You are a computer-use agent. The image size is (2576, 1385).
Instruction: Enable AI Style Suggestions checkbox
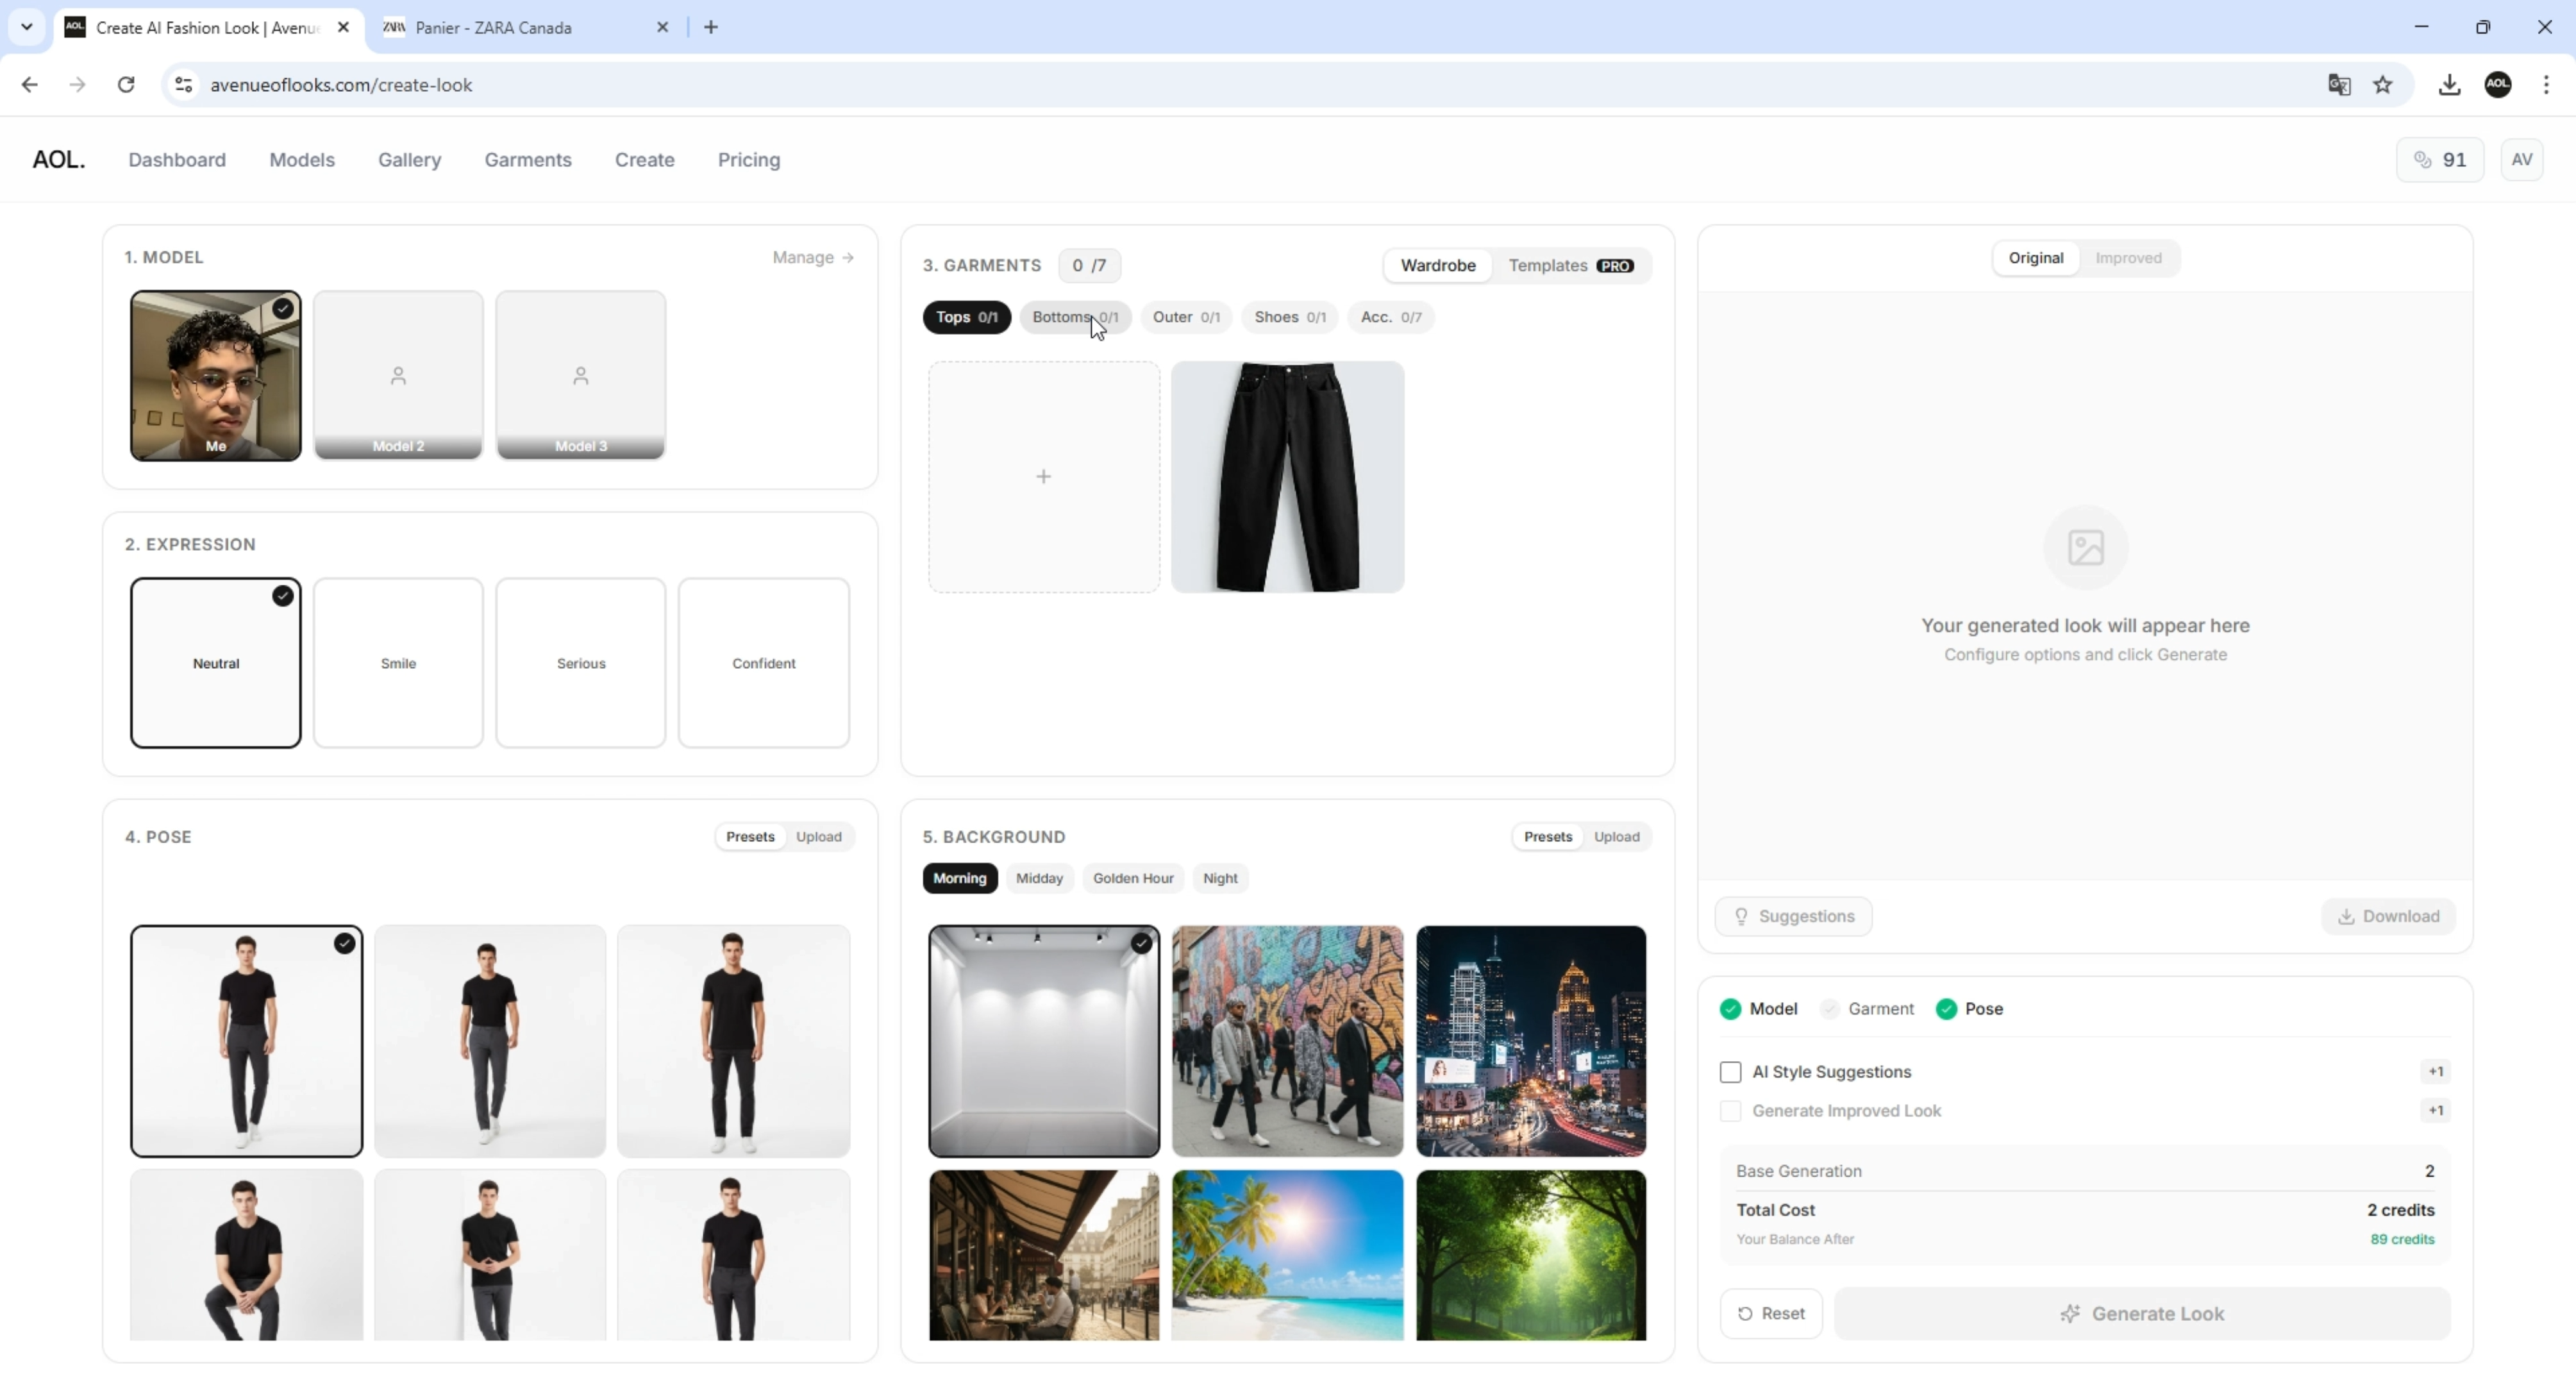[1730, 1072]
